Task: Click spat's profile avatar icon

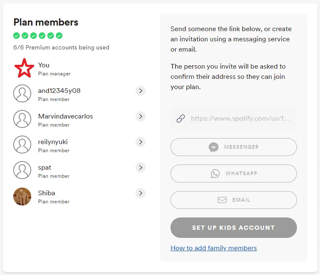Action: pos(22,170)
